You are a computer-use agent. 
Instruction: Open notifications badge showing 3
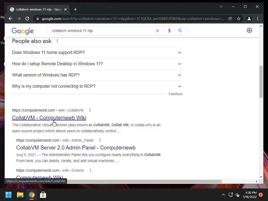pos(261,195)
